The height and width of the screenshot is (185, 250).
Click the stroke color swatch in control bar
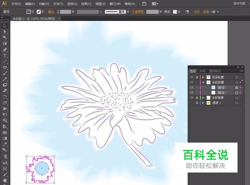pos(38,12)
